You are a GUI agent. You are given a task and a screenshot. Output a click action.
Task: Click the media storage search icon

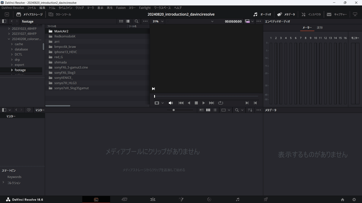coord(137,21)
